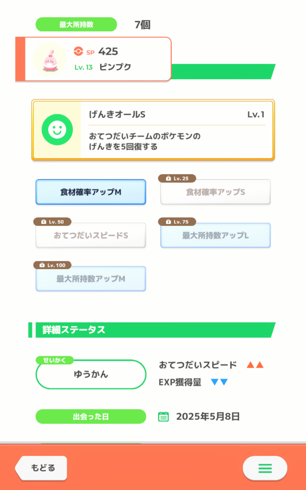Click the calendar icon beside the date
Viewport: 306px width, 490px height.
tap(164, 417)
